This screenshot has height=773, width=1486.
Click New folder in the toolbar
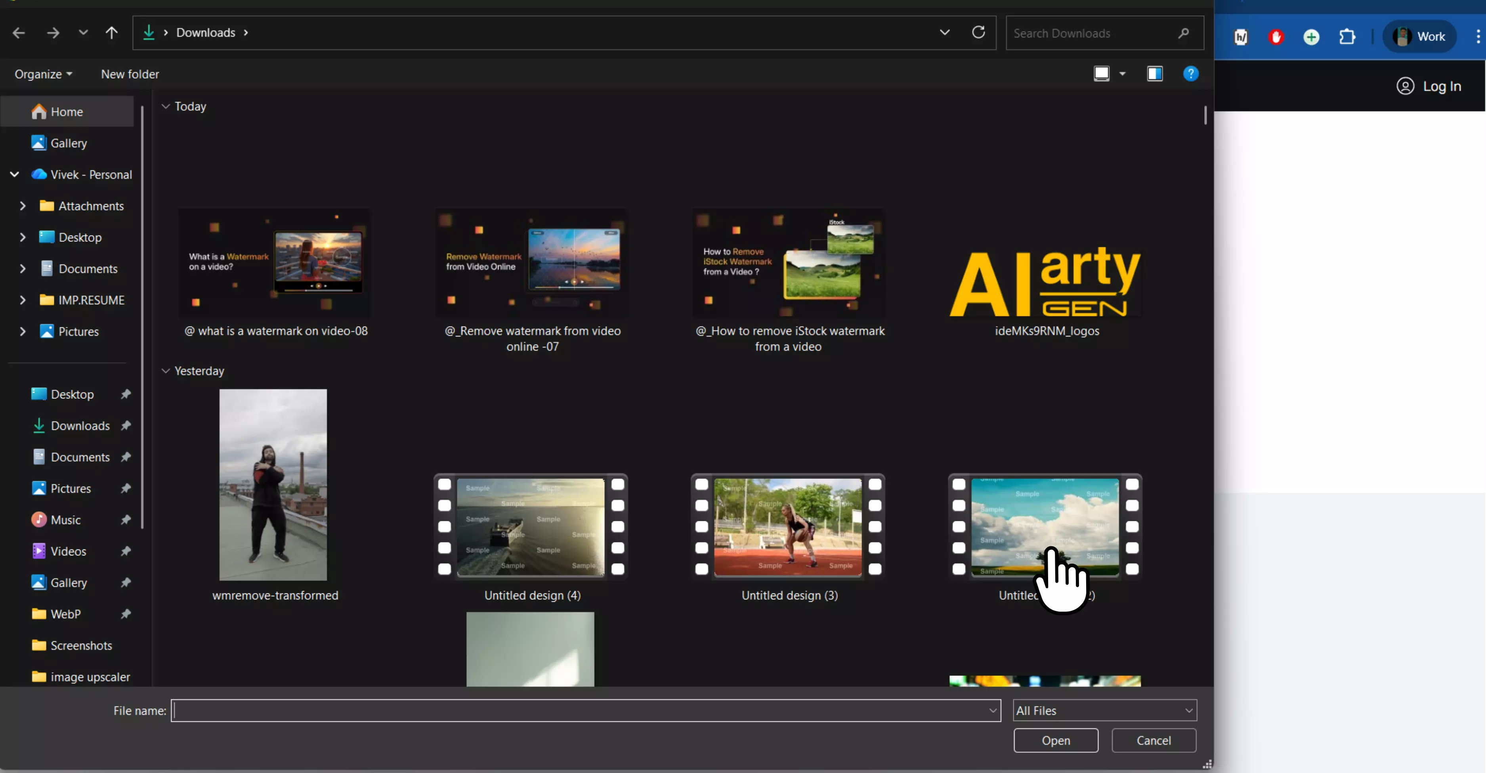(130, 74)
